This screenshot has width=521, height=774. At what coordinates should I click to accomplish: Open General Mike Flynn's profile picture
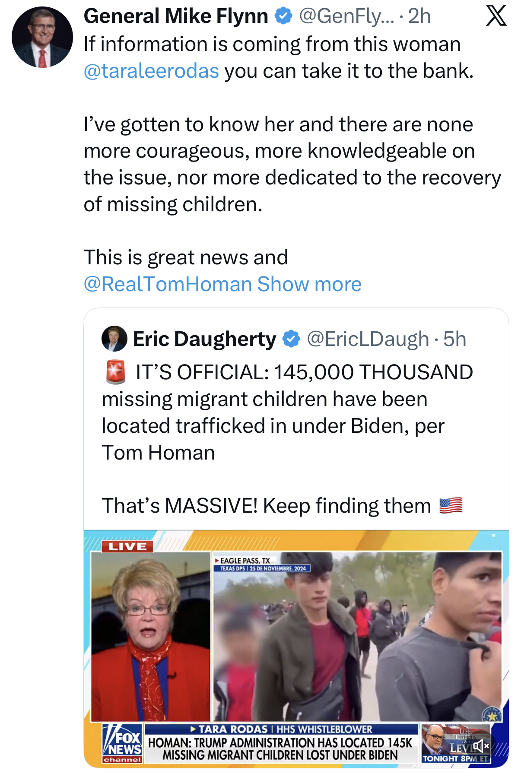coord(42,37)
